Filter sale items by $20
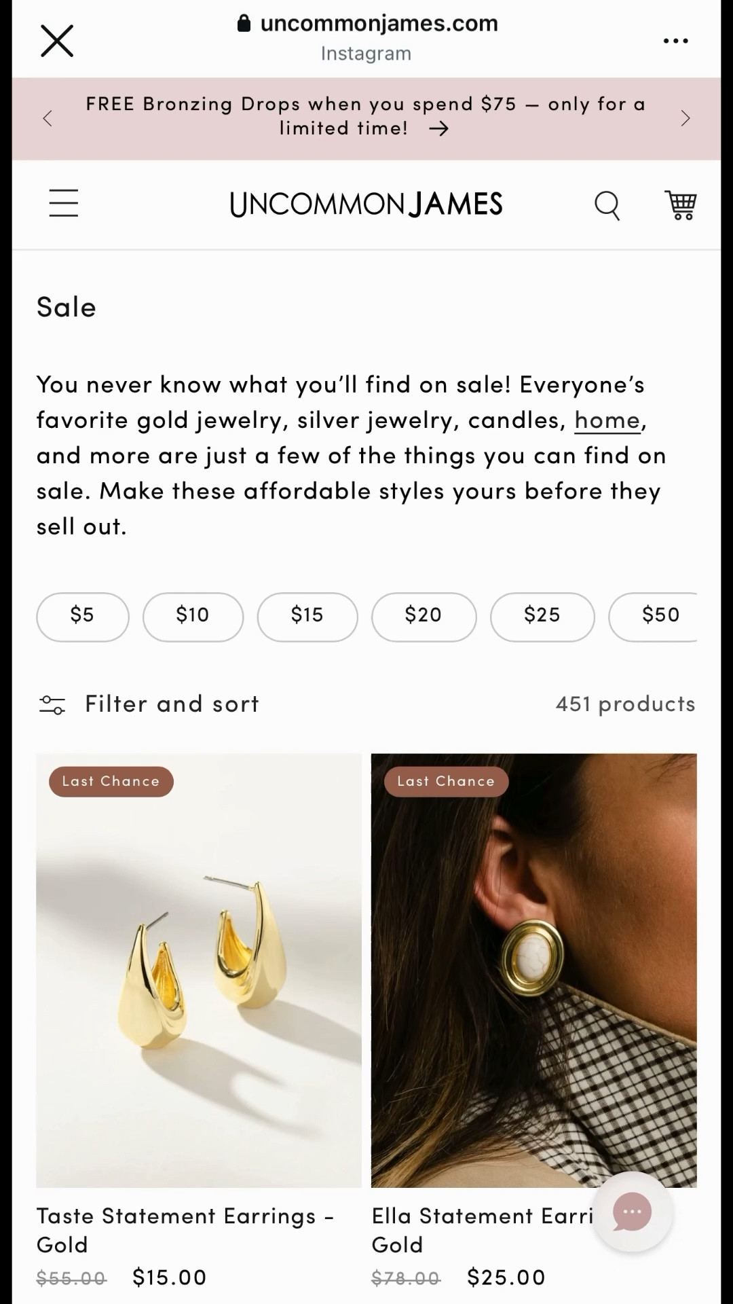Screen dimensions: 733x1304 pyautogui.click(x=424, y=616)
